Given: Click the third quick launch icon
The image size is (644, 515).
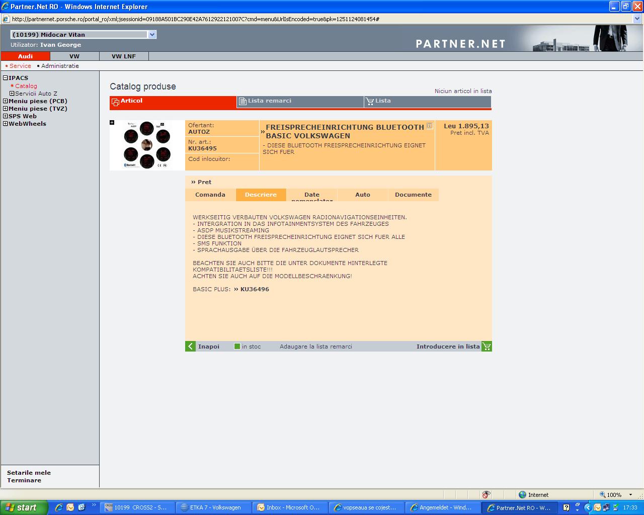Looking at the screenshot, I should [x=82, y=507].
